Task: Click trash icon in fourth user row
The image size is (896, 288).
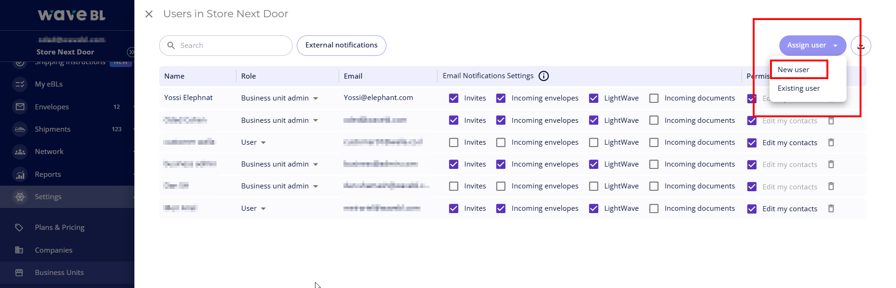Action: click(x=831, y=164)
